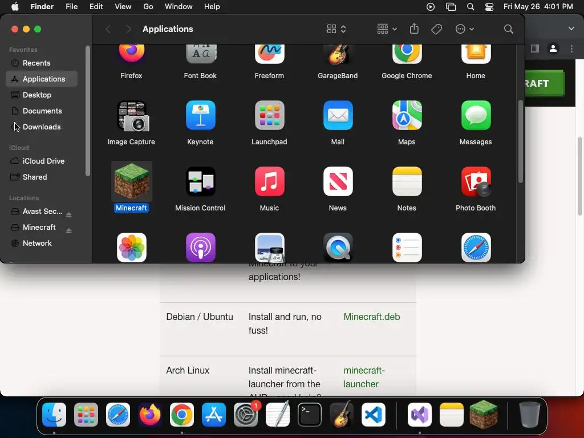Select the Launchpad app in Applications folder
The height and width of the screenshot is (438, 584).
pyautogui.click(x=269, y=115)
